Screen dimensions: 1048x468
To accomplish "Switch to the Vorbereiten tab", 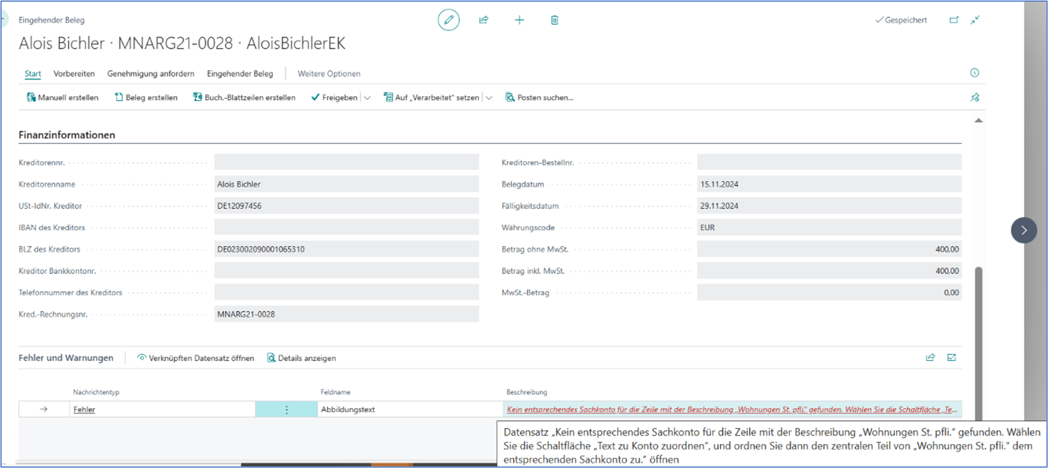I will [74, 73].
